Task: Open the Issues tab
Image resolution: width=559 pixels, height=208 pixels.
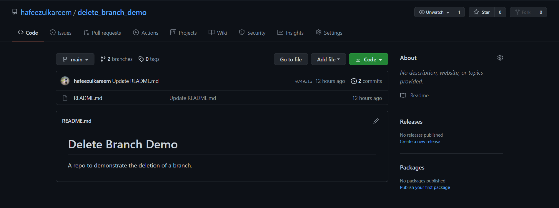Action: click(61, 33)
